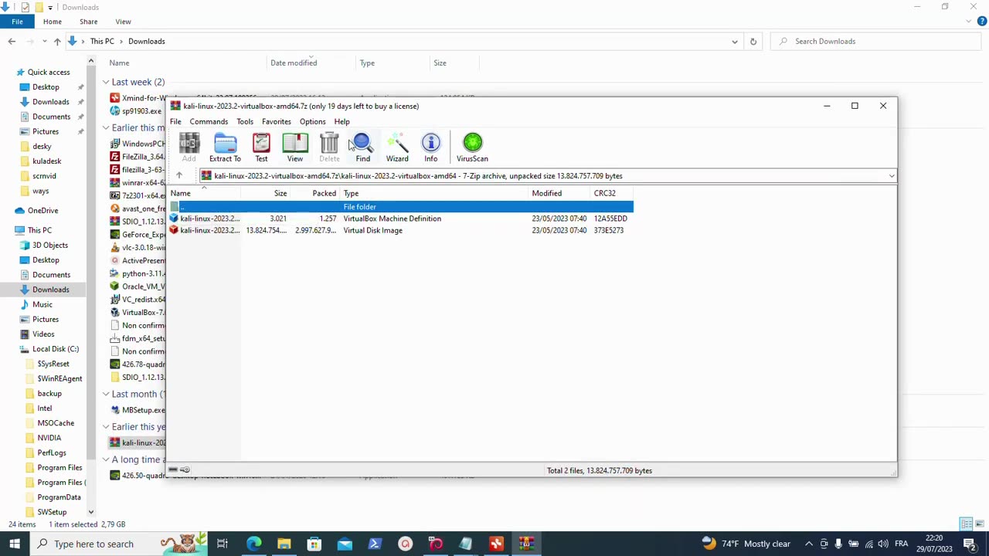Show hidden system tray icons

point(809,544)
